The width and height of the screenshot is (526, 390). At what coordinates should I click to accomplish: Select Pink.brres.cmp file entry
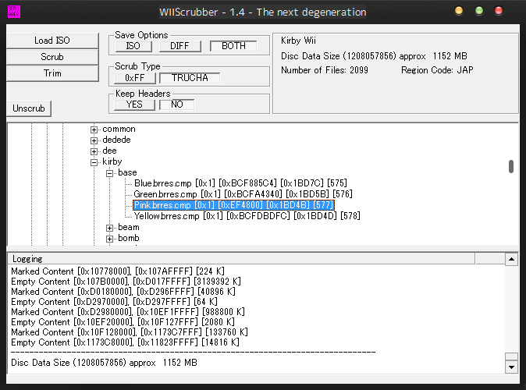[233, 205]
